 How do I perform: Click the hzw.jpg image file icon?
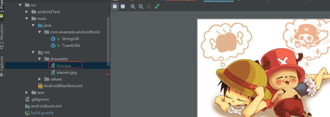[53, 65]
